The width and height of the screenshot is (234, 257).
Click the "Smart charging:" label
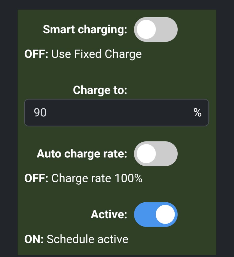85,30
